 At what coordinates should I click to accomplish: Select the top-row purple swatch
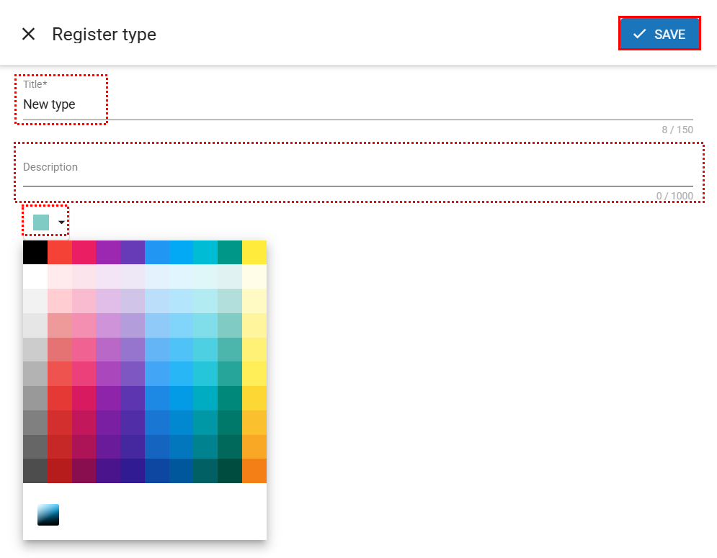(108, 253)
